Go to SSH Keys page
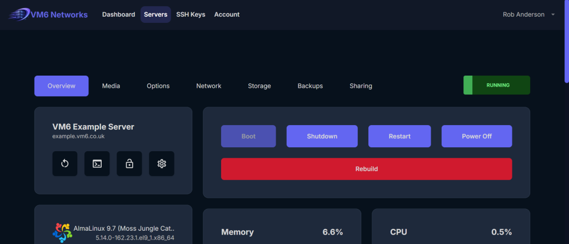This screenshot has height=244, width=569. pos(191,14)
